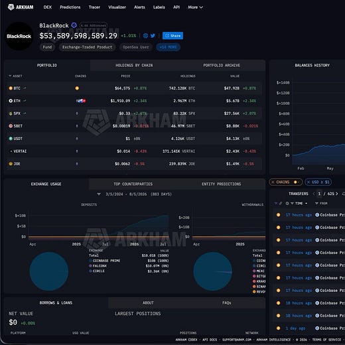Open the Predictions nav item

point(70,7)
